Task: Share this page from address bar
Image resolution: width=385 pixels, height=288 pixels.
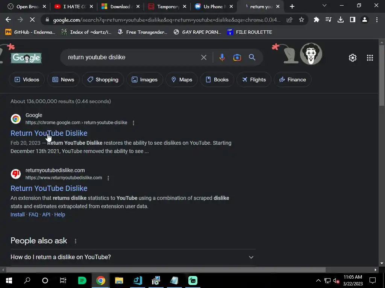Action: pos(290,20)
